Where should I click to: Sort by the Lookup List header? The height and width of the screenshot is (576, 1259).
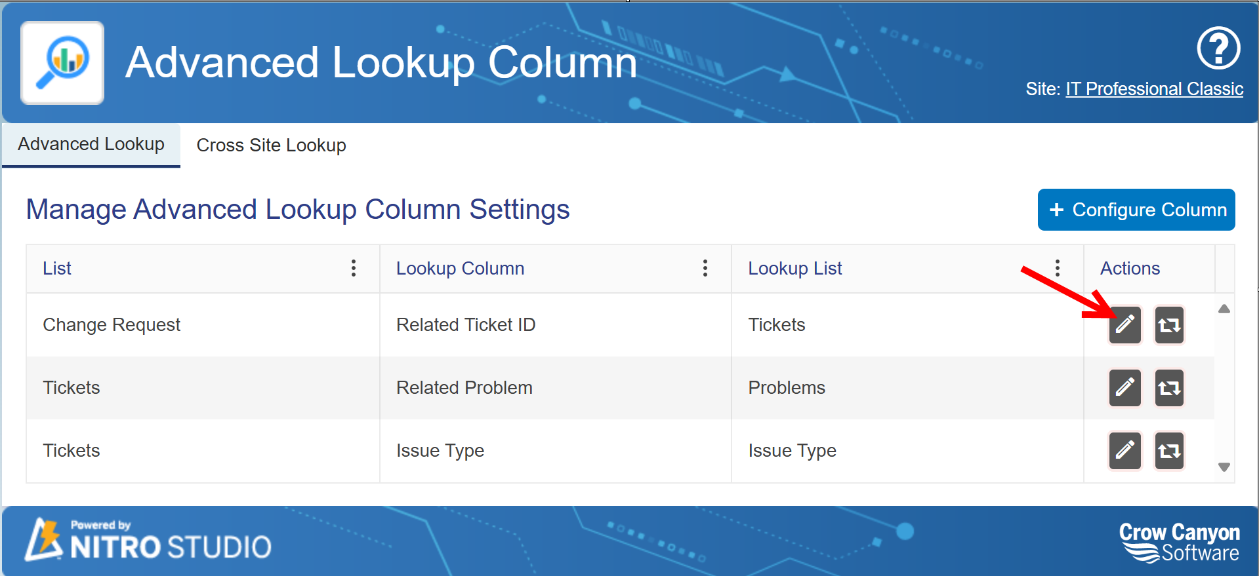point(795,268)
